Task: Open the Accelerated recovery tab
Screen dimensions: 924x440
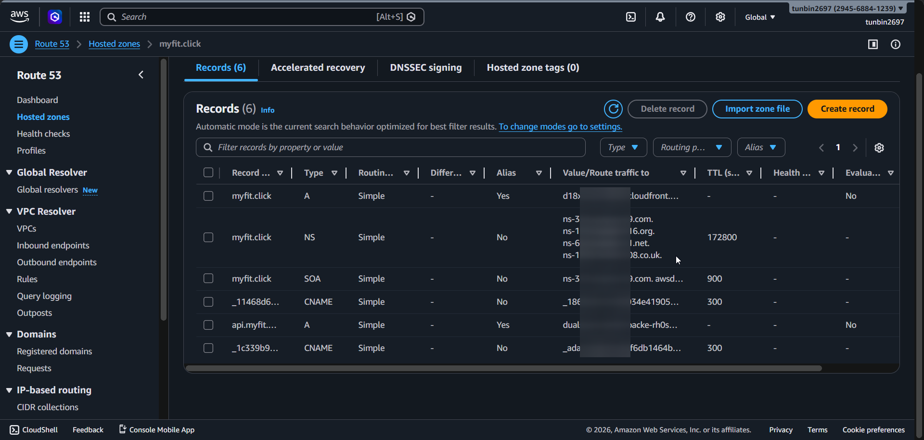Action: [x=318, y=67]
